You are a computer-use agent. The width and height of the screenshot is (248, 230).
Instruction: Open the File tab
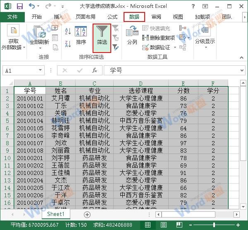tap(12, 17)
